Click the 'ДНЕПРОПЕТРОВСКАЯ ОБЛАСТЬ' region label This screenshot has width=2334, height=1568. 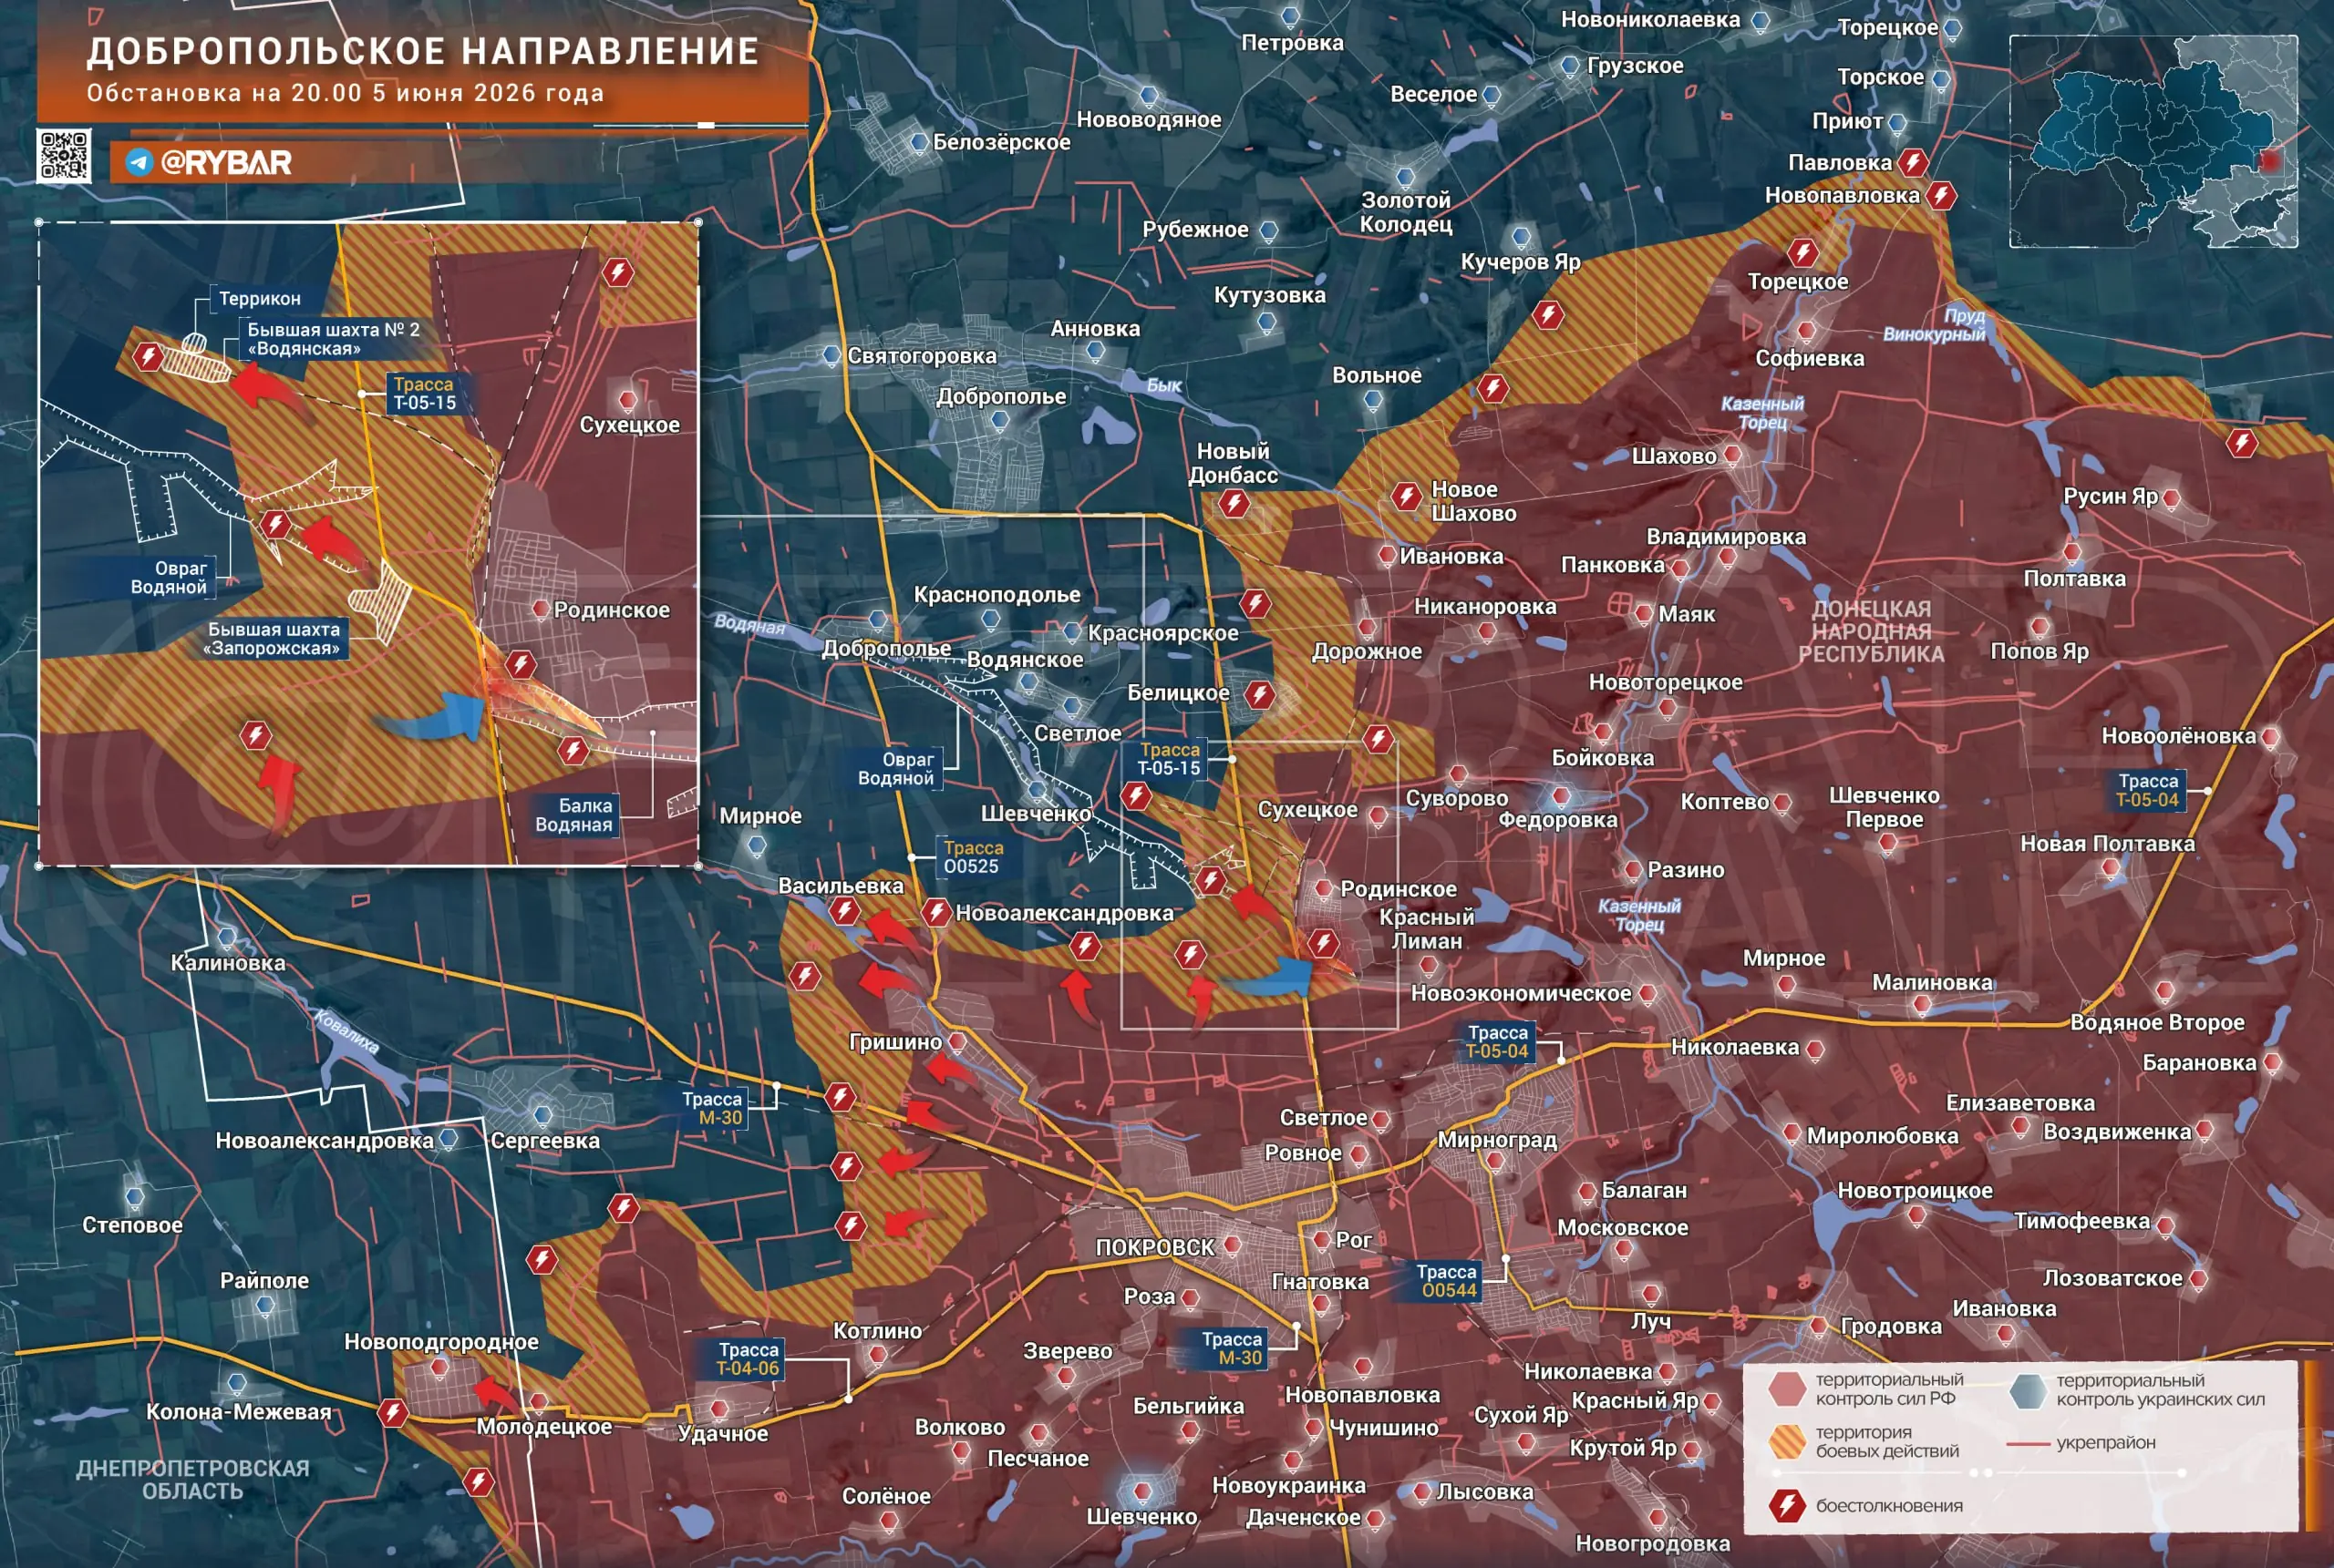pos(193,1479)
